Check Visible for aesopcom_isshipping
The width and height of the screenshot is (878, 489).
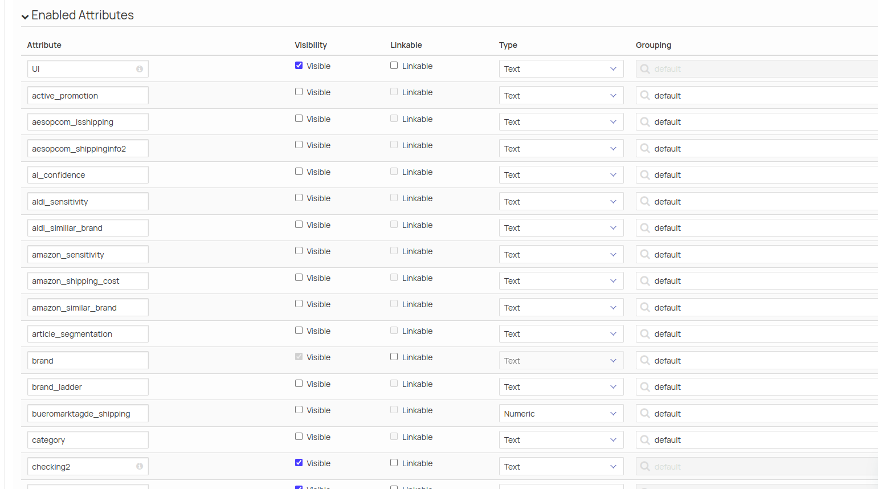299,119
